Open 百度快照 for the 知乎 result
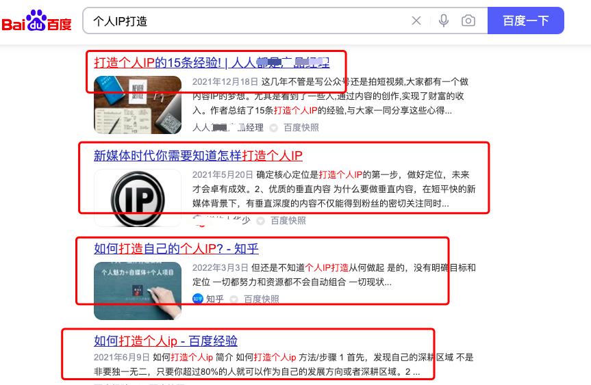 [x=262, y=300]
